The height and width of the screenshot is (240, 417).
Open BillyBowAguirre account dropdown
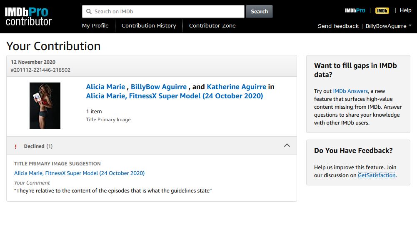[x=388, y=26]
